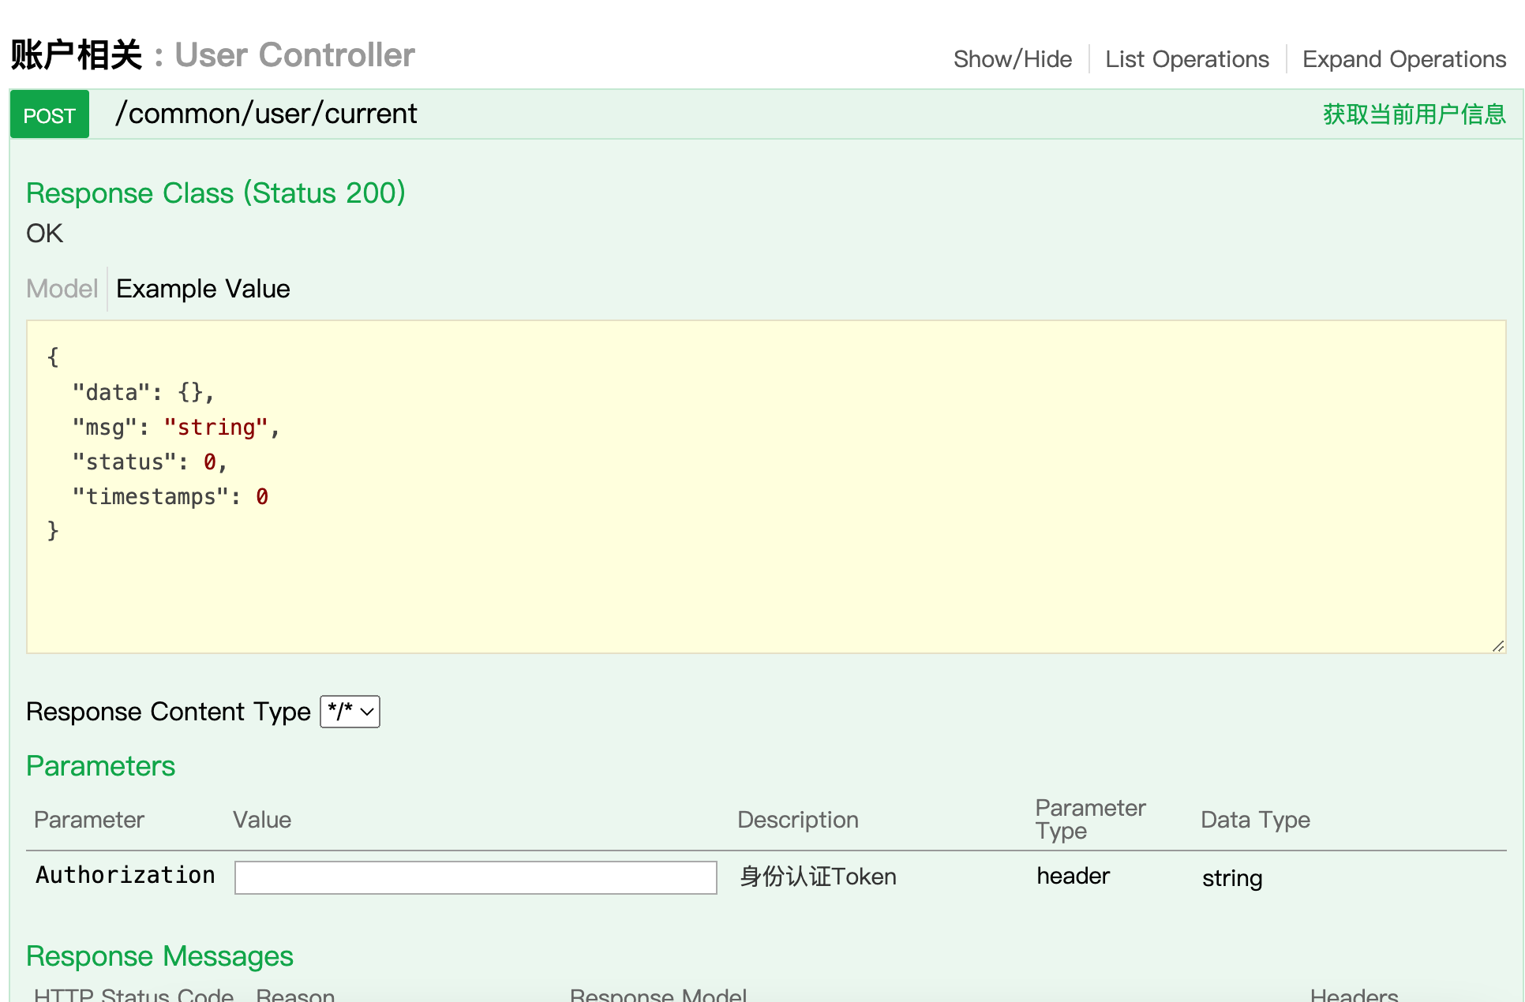Click the Response Class (Status 200) heading

tap(215, 193)
